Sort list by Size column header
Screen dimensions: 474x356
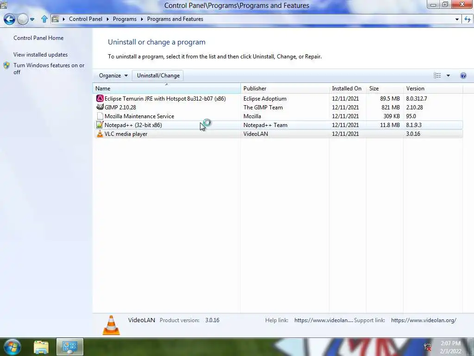click(385, 89)
